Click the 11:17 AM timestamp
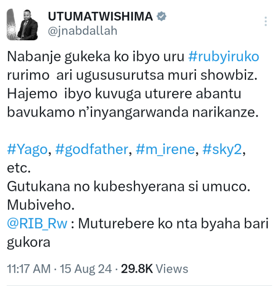 (x=29, y=269)
